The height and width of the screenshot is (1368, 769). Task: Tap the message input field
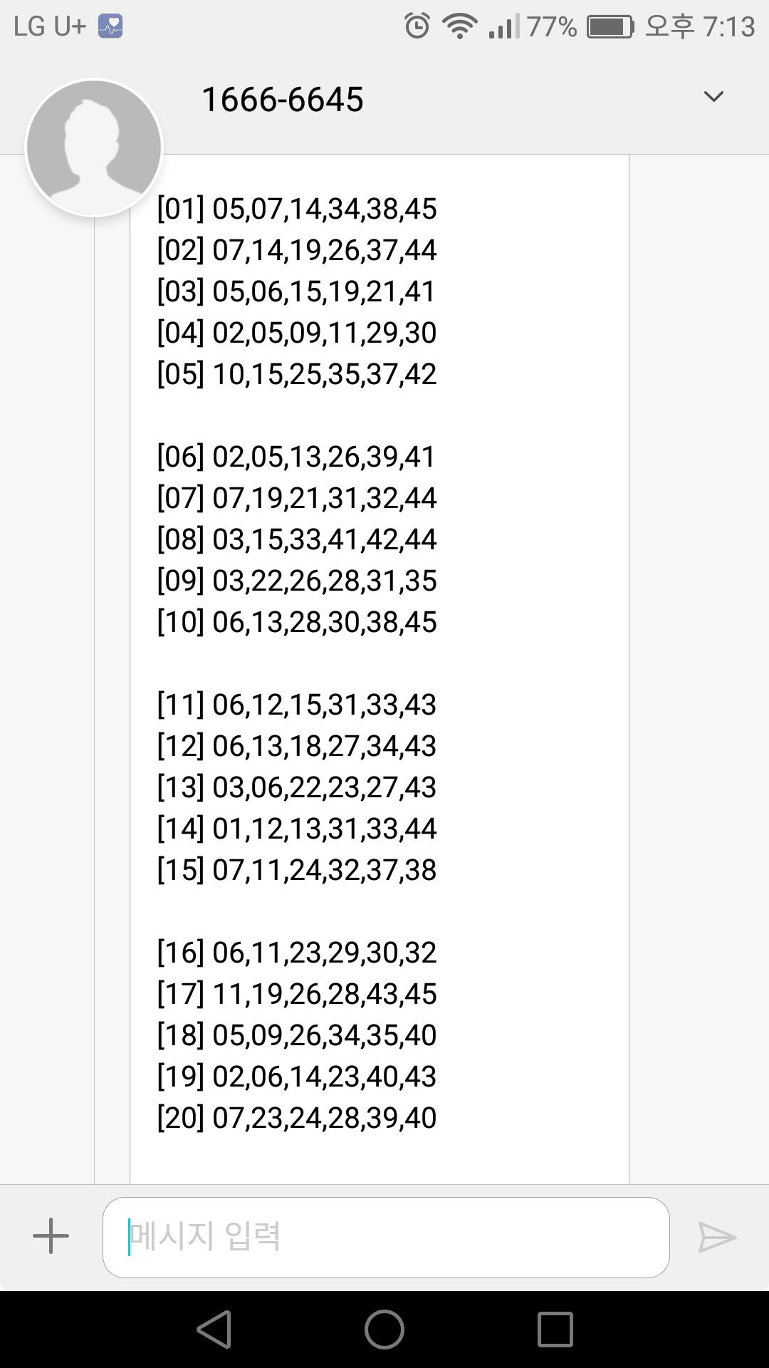click(x=386, y=1237)
